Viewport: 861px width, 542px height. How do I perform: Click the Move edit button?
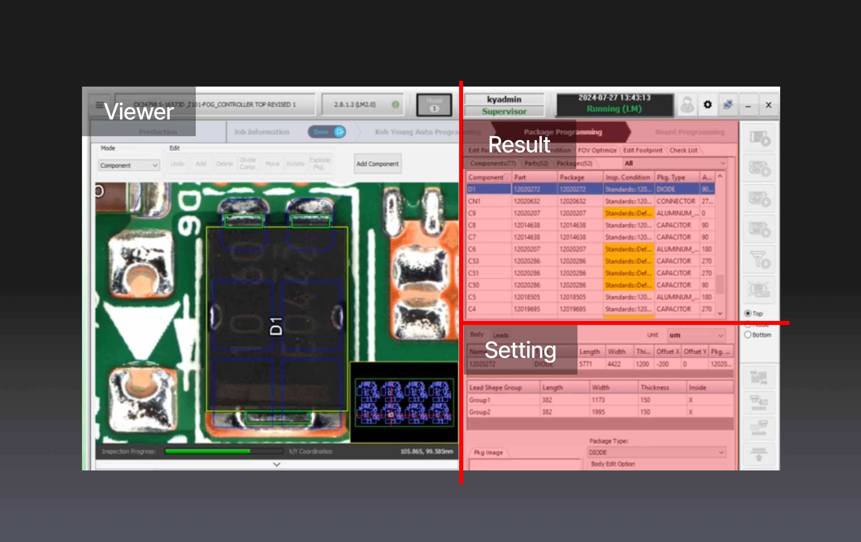[272, 164]
